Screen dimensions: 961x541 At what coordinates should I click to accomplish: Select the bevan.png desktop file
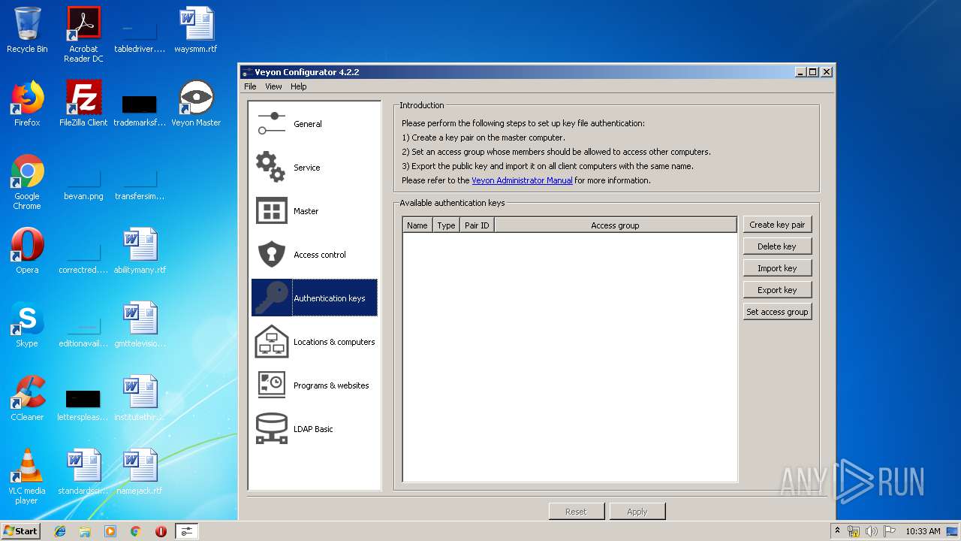point(83,182)
